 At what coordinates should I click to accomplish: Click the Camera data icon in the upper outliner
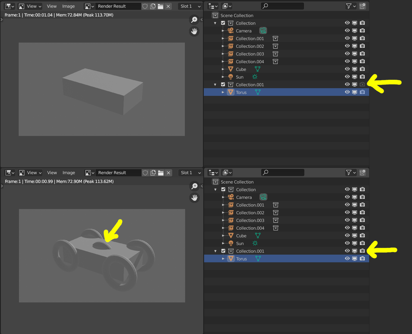(x=263, y=30)
